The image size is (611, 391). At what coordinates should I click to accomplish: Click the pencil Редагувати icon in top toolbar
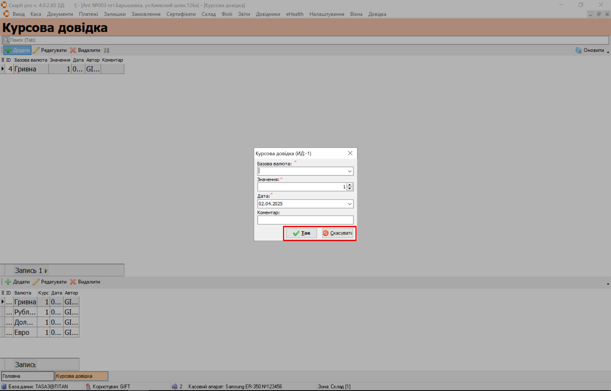tap(36, 50)
